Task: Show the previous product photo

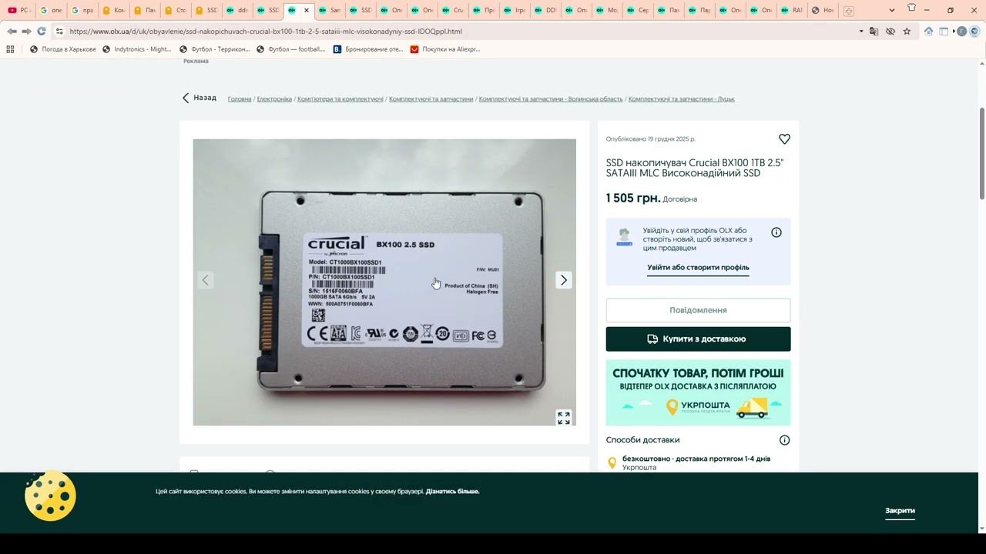Action: (205, 280)
